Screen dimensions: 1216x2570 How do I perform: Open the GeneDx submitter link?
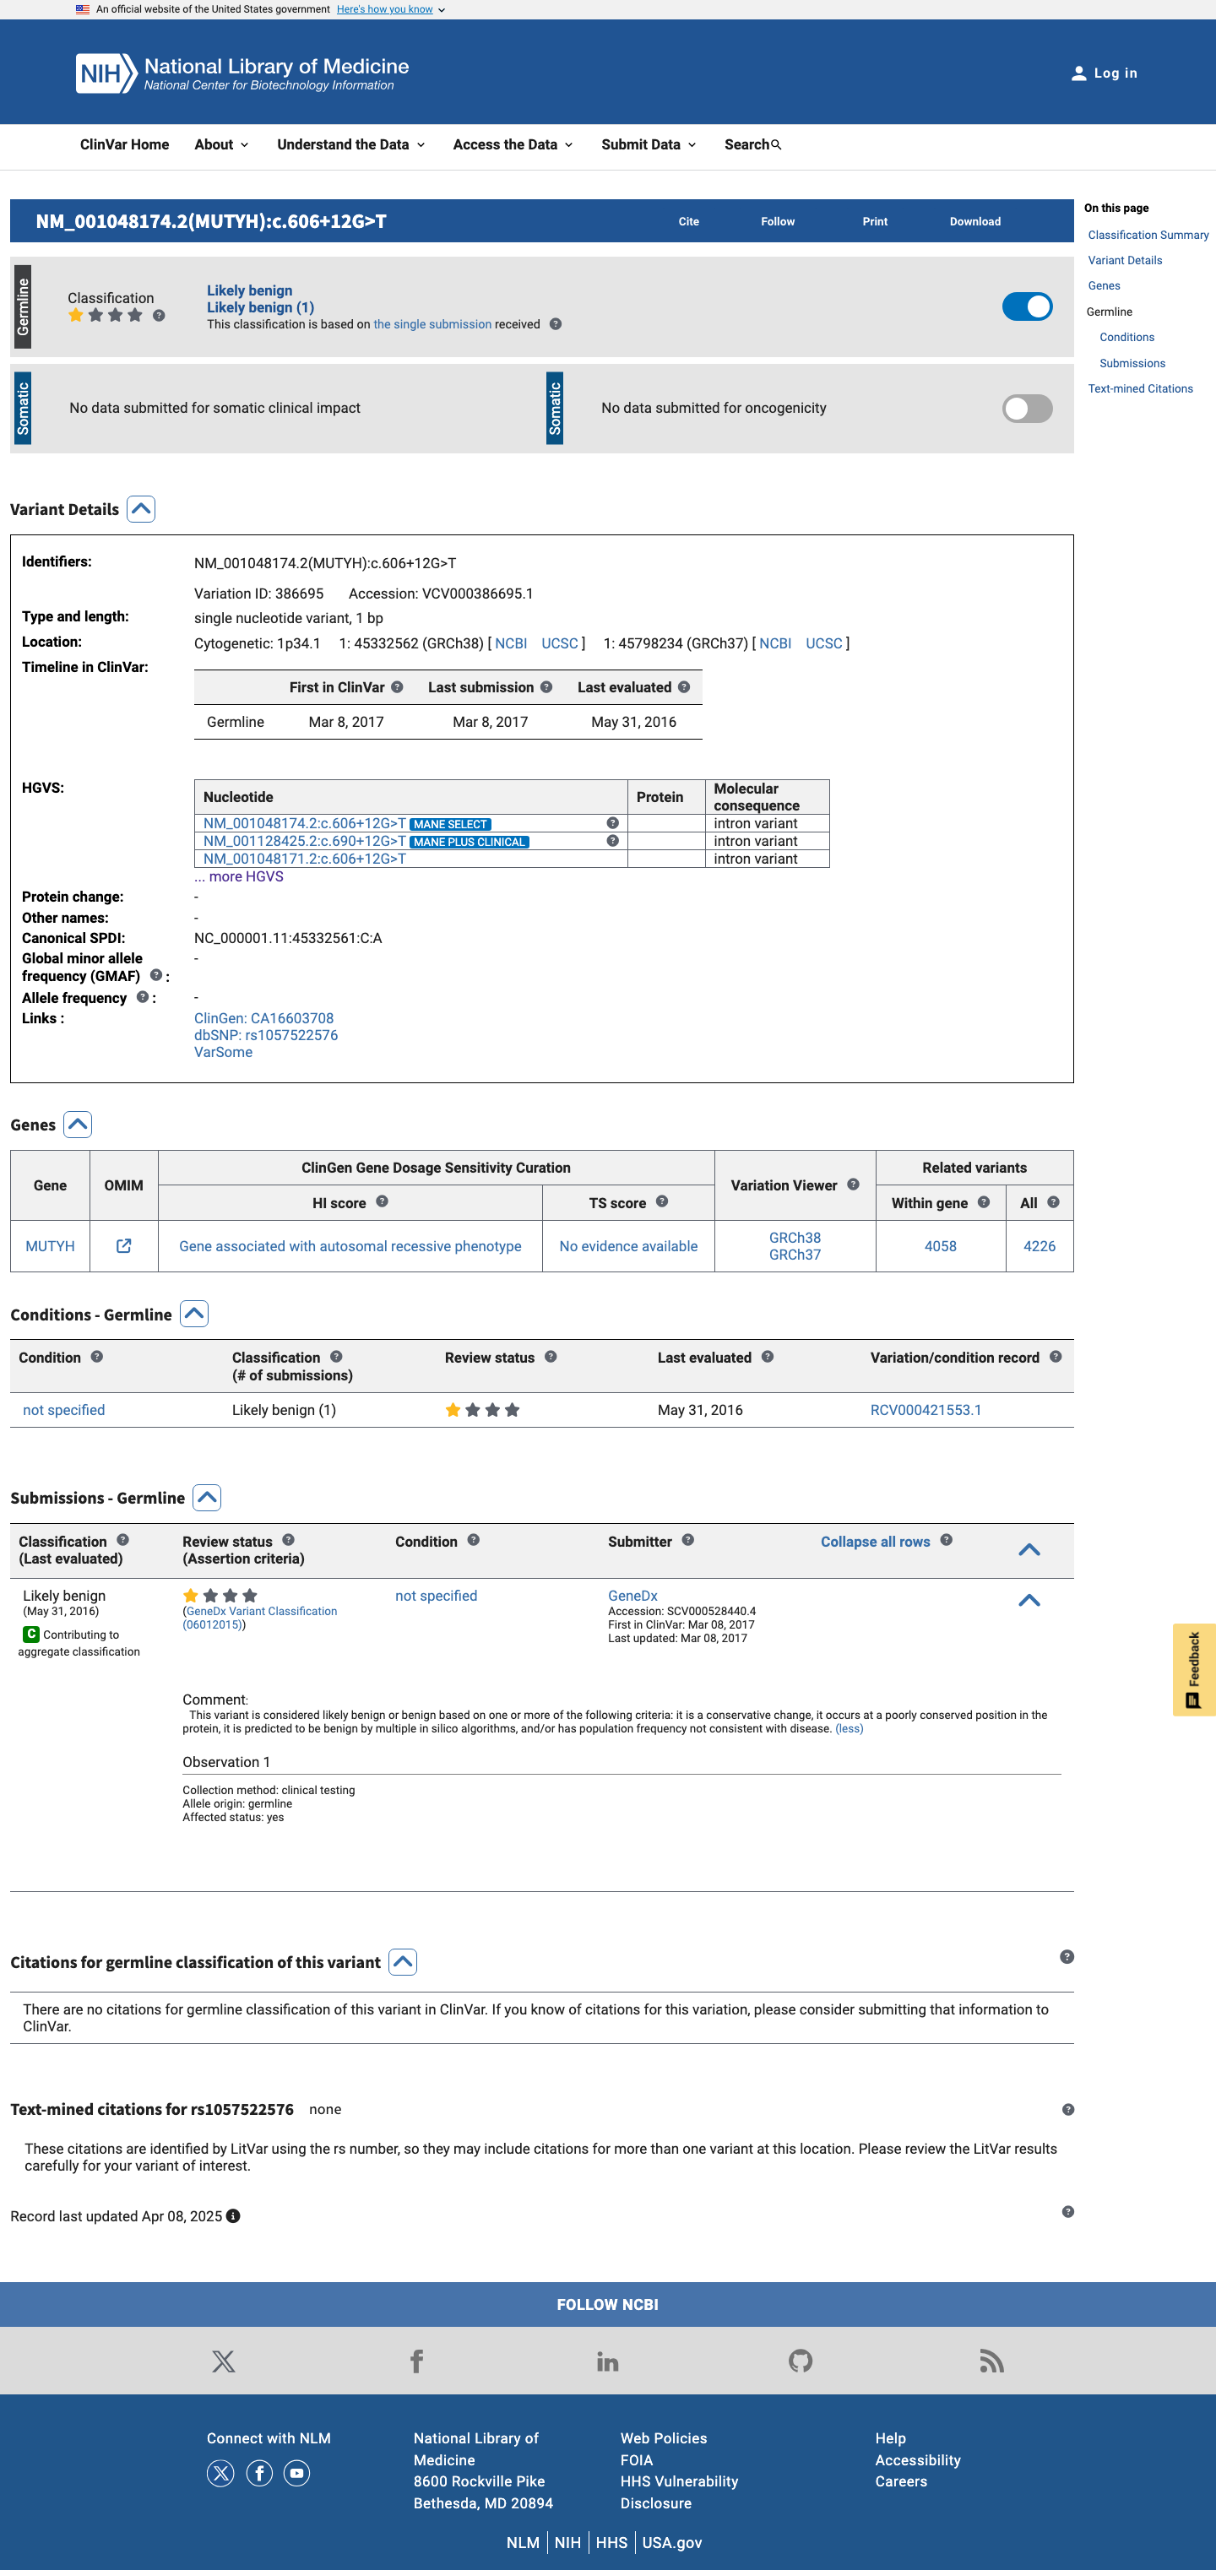[632, 1597]
